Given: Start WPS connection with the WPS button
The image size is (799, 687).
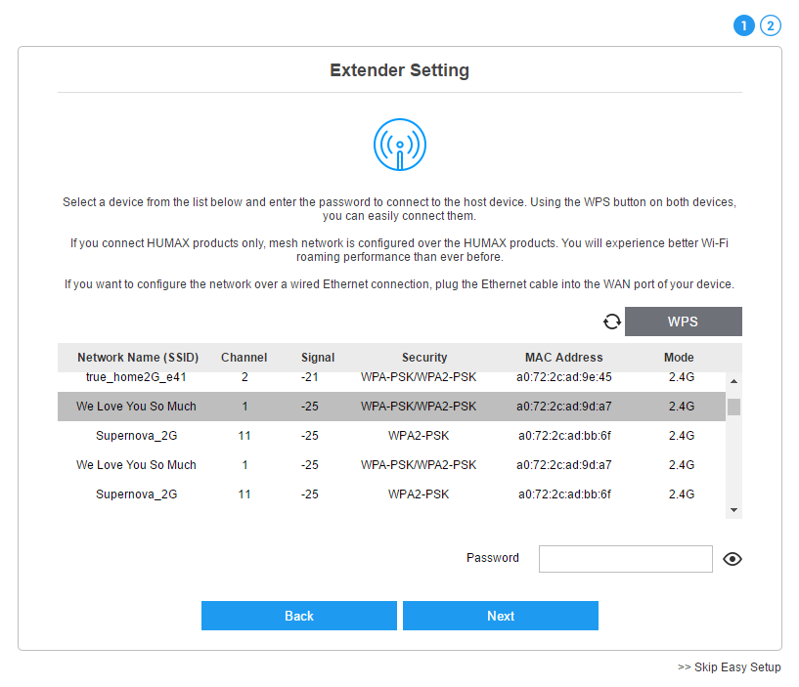Looking at the screenshot, I should tap(684, 322).
